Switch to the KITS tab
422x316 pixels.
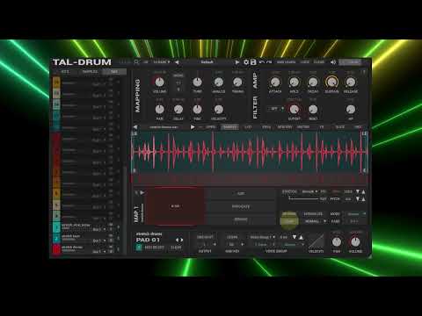[x=65, y=71]
